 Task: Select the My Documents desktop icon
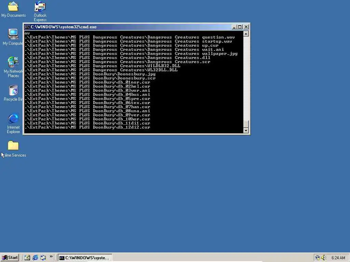coord(13,9)
